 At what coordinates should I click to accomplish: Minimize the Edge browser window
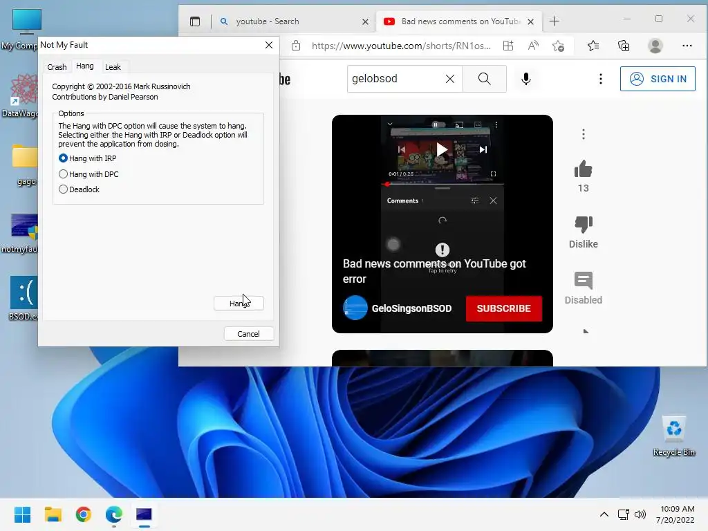click(626, 19)
